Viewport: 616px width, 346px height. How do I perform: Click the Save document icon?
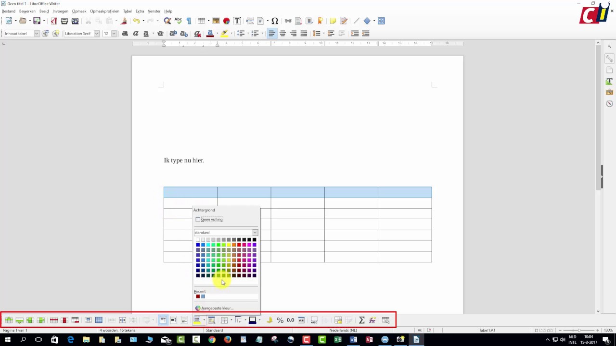37,21
